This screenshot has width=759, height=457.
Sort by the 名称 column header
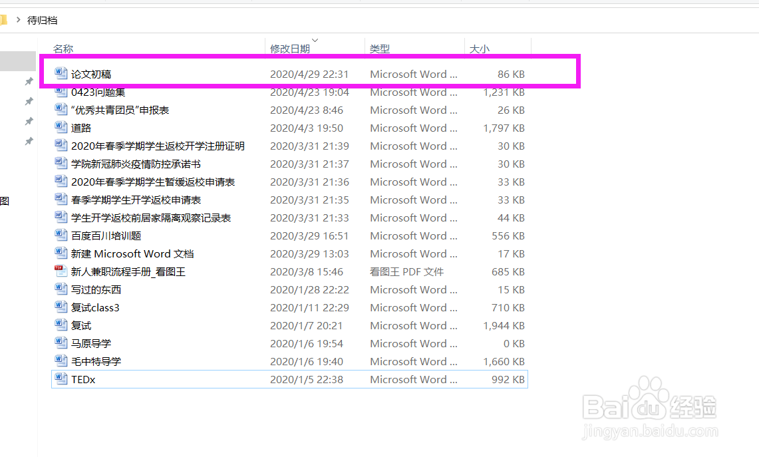[63, 49]
